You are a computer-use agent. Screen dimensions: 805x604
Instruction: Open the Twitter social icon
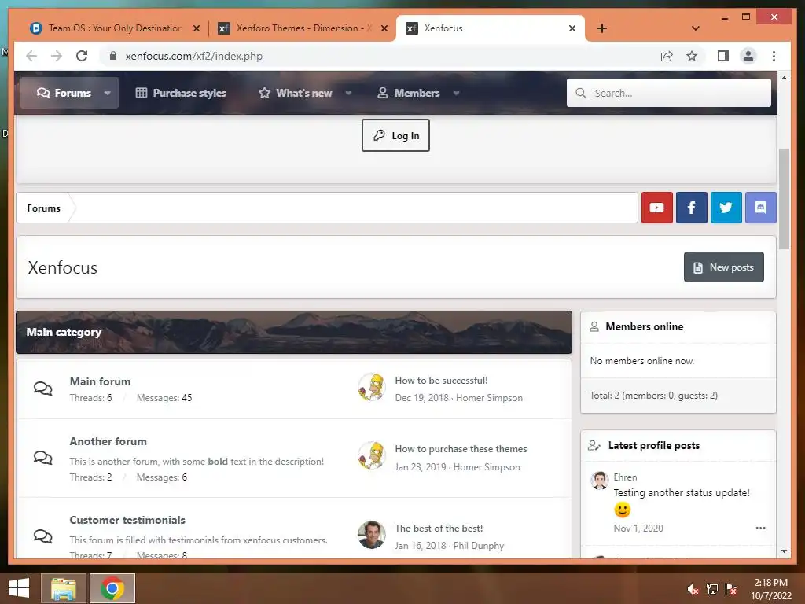click(x=726, y=208)
